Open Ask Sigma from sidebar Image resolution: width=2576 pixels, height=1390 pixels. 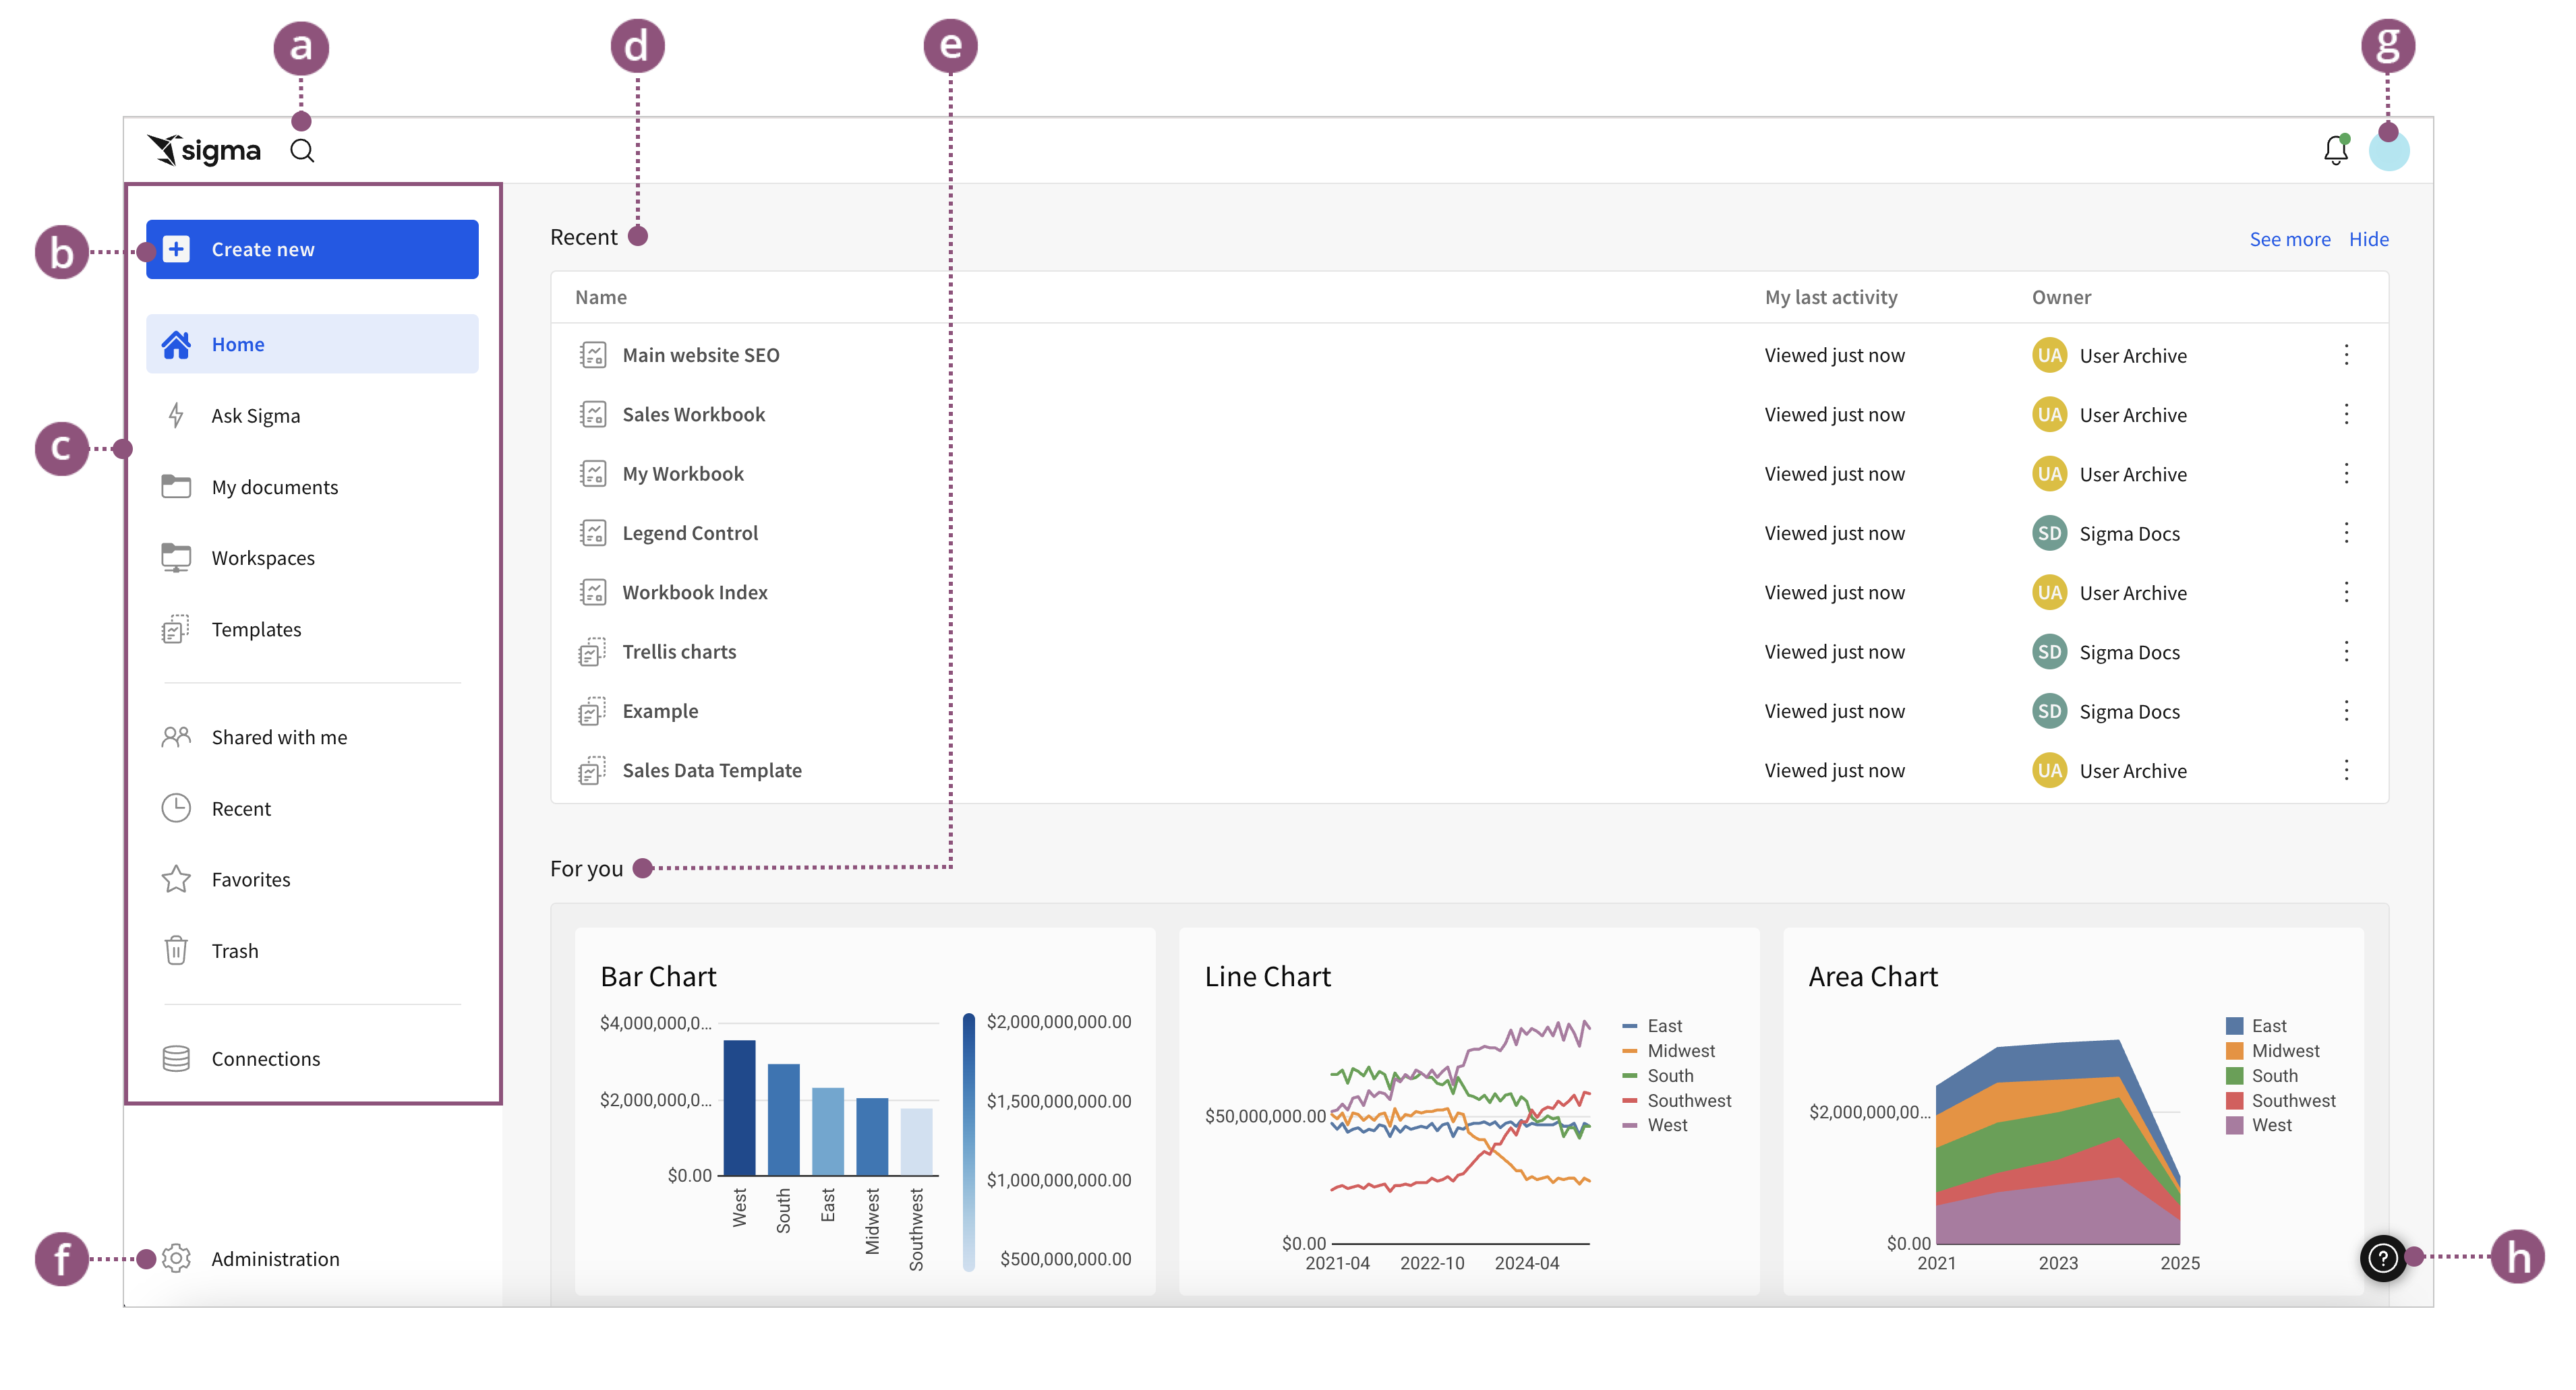tap(255, 416)
